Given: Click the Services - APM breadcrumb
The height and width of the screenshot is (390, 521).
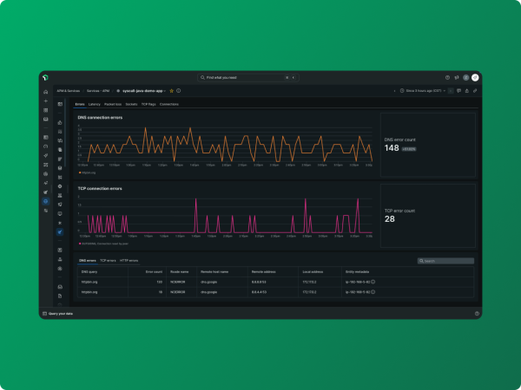Looking at the screenshot, I should [x=98, y=91].
